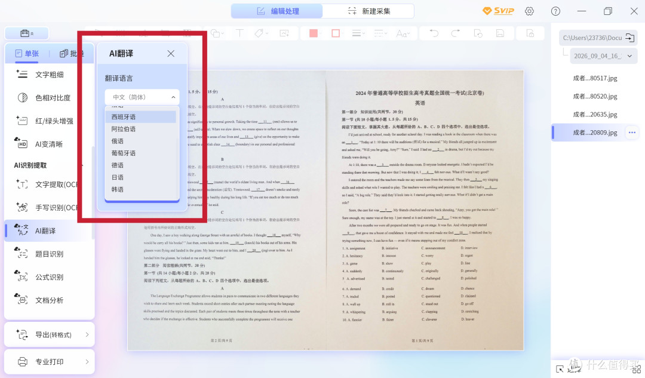Expand the 2026_09_04_16 folder dropdown
This screenshot has height=378, width=645.
click(x=603, y=56)
